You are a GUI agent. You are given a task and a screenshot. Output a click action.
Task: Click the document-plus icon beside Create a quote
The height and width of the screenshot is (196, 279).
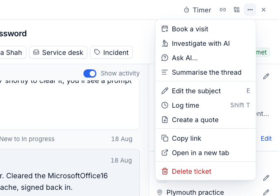click(165, 120)
